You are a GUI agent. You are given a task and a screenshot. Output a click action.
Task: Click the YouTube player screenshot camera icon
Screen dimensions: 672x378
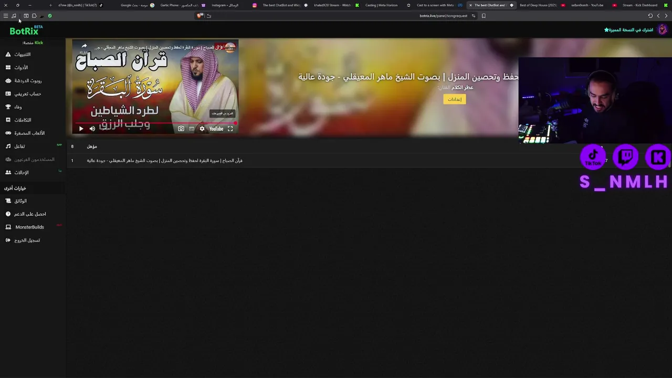(x=181, y=129)
